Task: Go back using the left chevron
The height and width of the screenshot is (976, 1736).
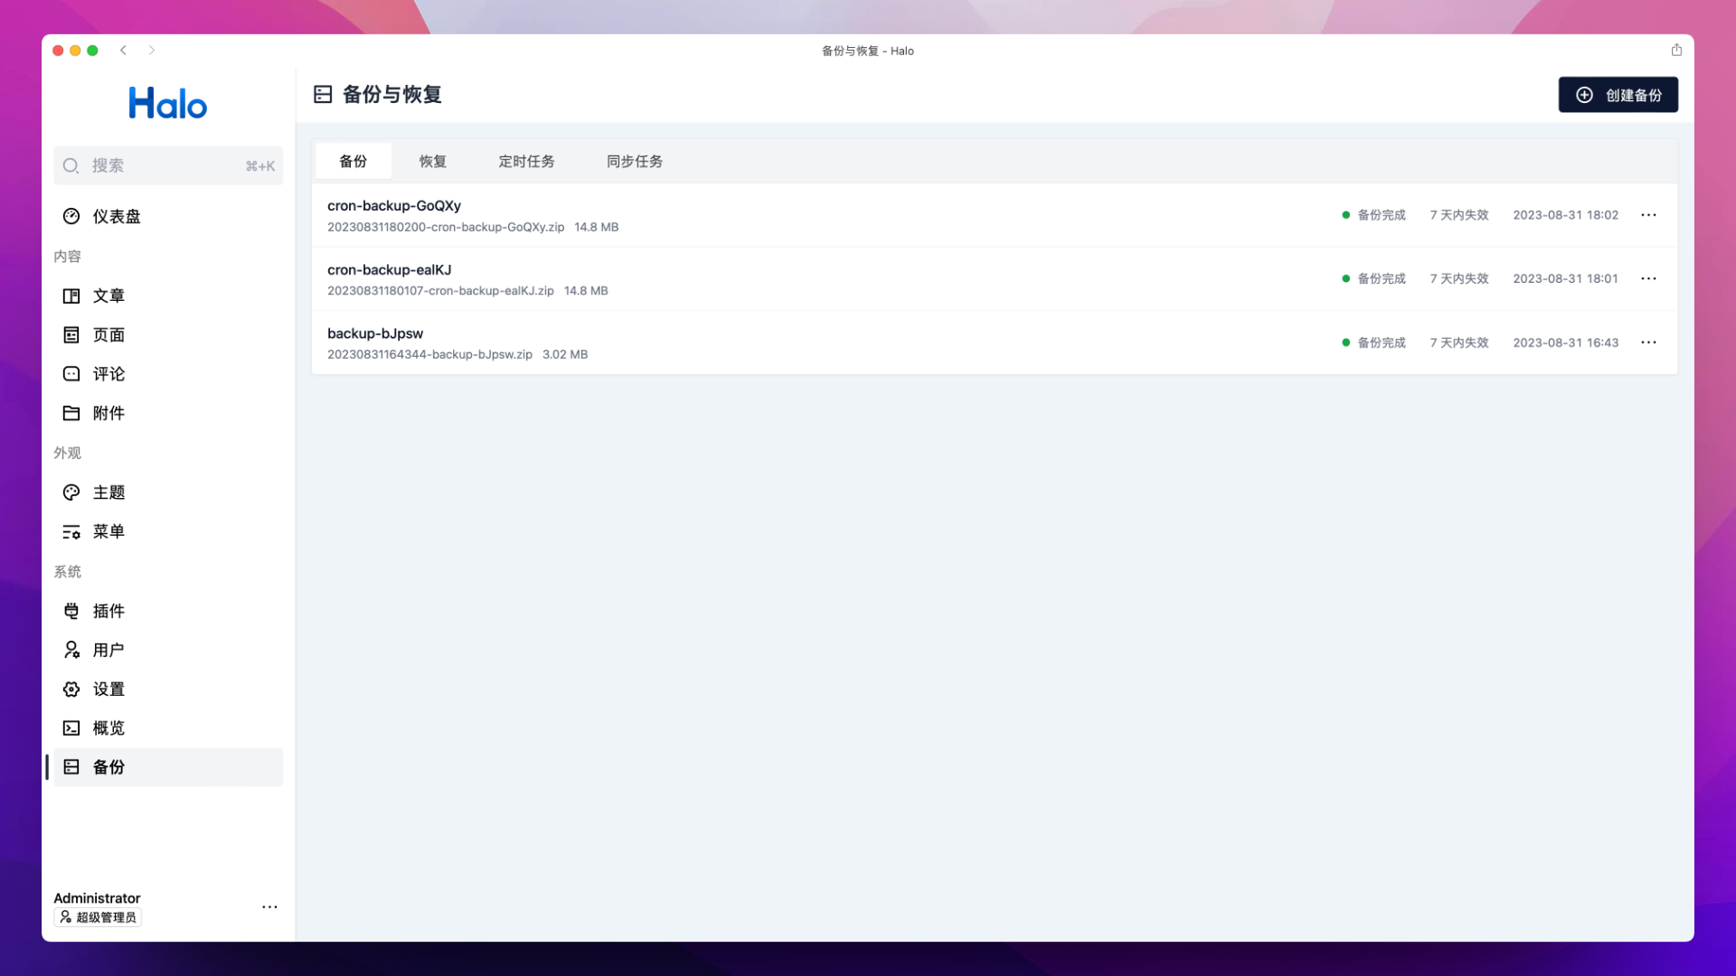Action: tap(124, 51)
